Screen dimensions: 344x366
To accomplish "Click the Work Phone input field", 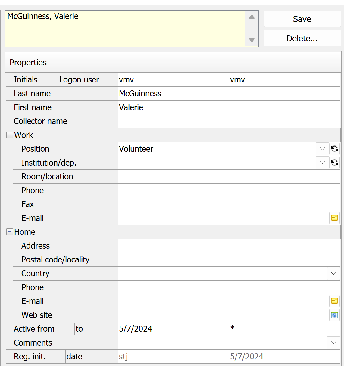I will [x=229, y=190].
